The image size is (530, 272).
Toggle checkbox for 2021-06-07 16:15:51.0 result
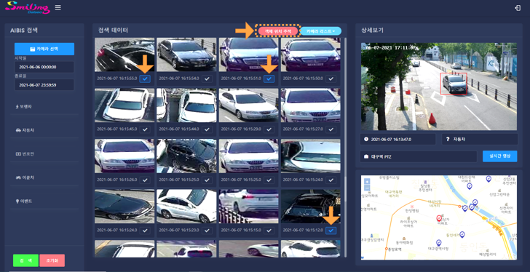point(269,79)
